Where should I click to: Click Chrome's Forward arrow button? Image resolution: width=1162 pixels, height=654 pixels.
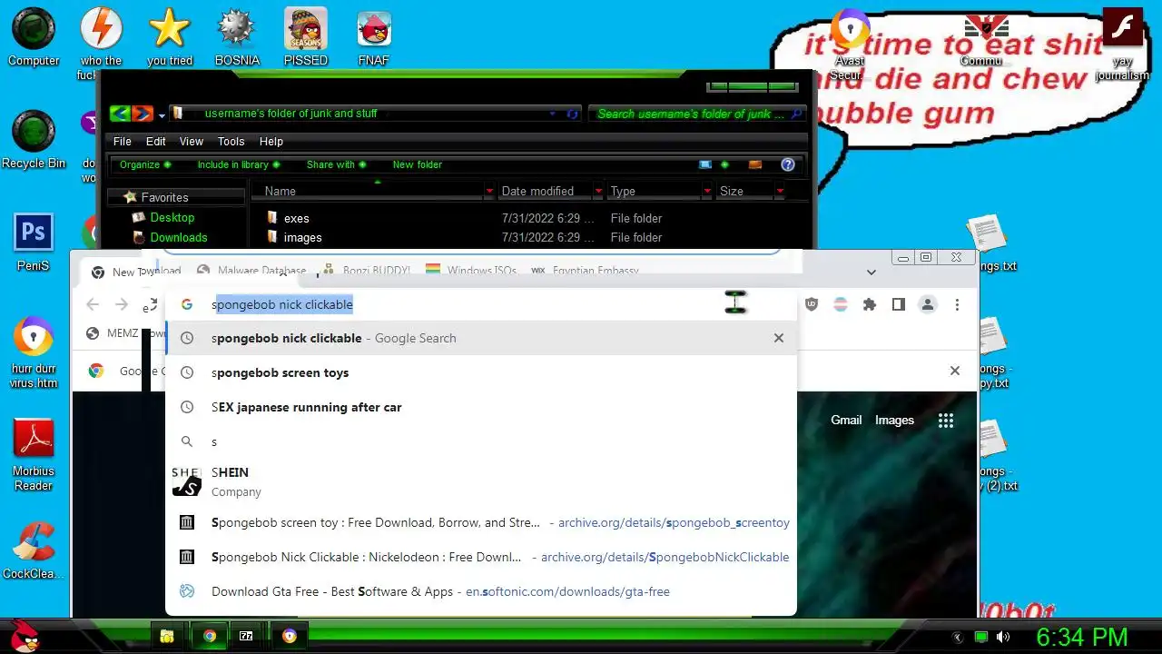point(122,305)
